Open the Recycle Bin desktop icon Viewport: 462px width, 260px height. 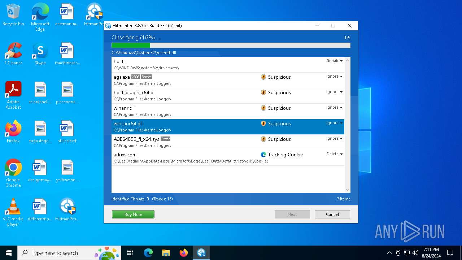click(x=13, y=15)
